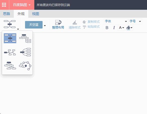Open the font color A dropdown
This screenshot has width=147, height=114.
click(121, 28)
